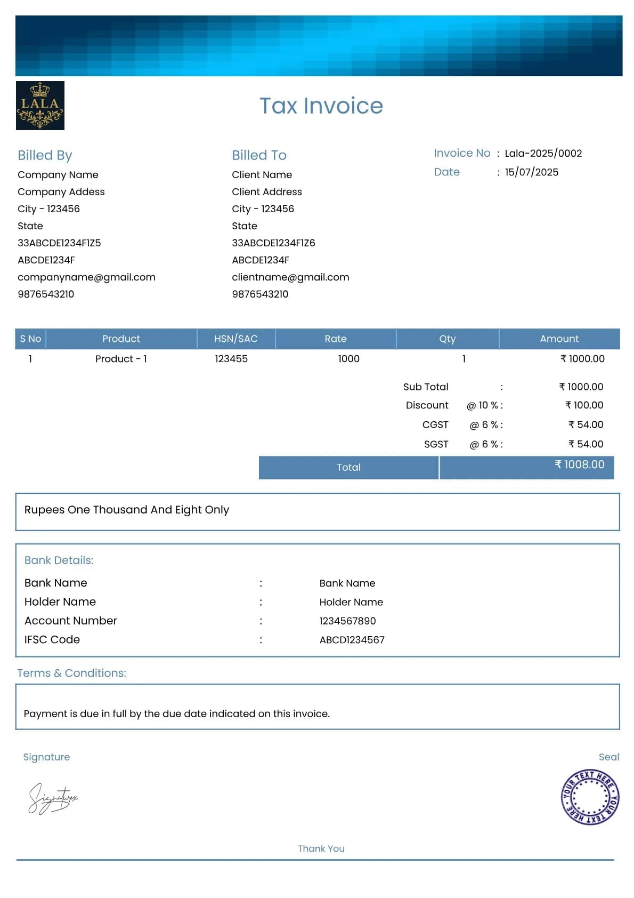Image resolution: width=634 pixels, height=898 pixels.
Task: Click the Total label bar
Action: click(x=348, y=468)
